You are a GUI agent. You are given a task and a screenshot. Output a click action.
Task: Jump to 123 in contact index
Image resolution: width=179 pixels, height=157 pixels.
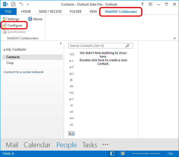click(72, 54)
